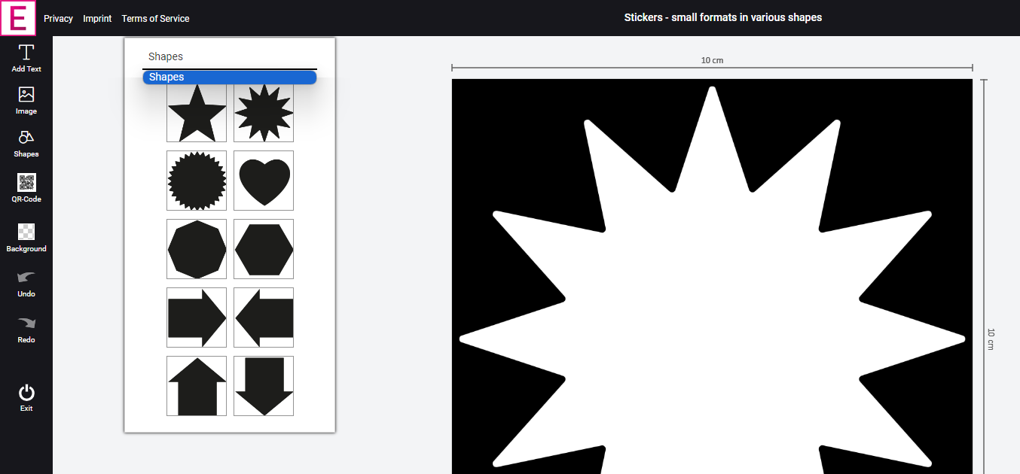Viewport: 1020px width, 474px height.
Task: Click the pink E logo
Action: click(18, 18)
